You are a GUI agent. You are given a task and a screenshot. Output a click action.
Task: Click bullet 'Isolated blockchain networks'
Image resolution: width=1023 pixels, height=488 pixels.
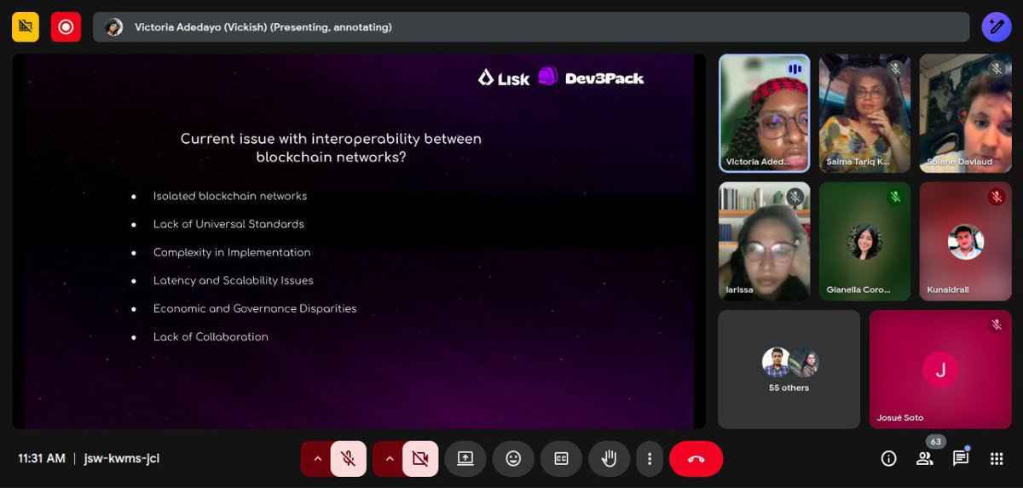point(230,196)
